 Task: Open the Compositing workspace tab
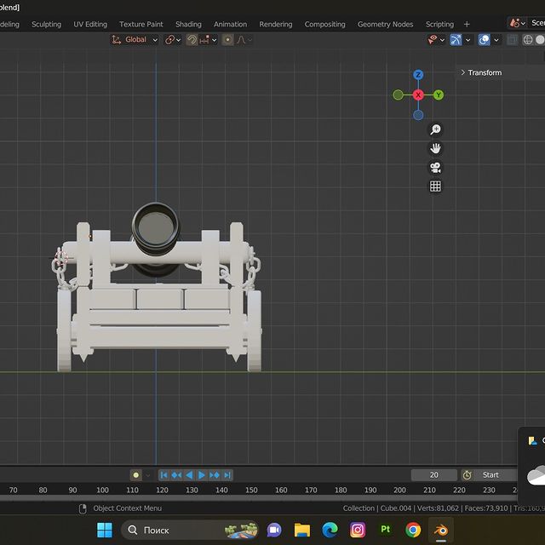pos(325,25)
